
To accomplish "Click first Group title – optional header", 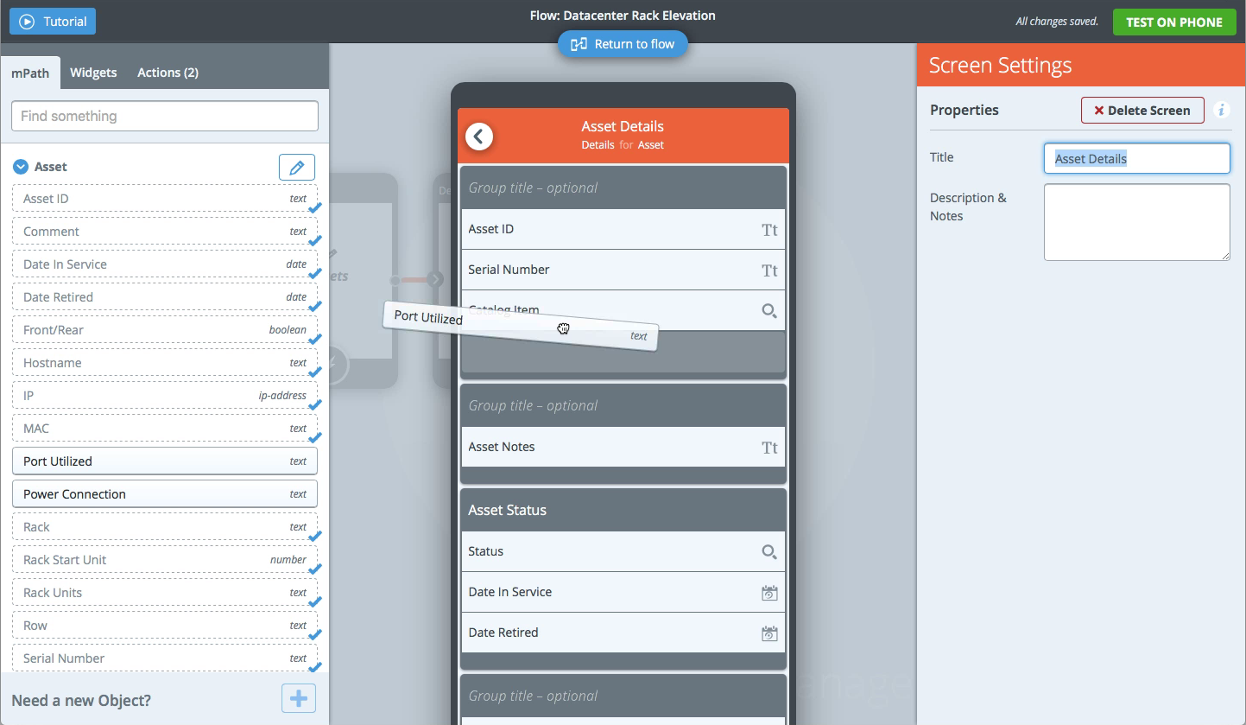I will 623,188.
